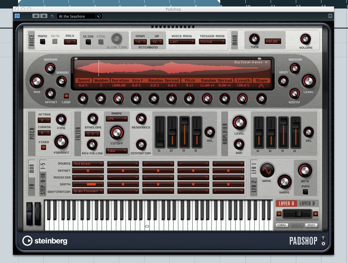Screen dimensions: 348x263
Task: Click the filter Distortion knob
Action: point(141,144)
